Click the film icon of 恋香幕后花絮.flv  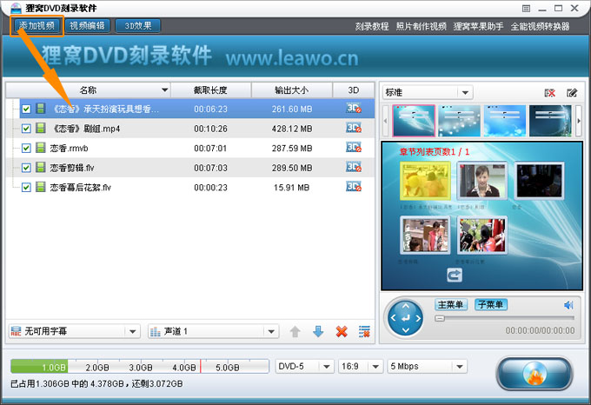point(40,187)
